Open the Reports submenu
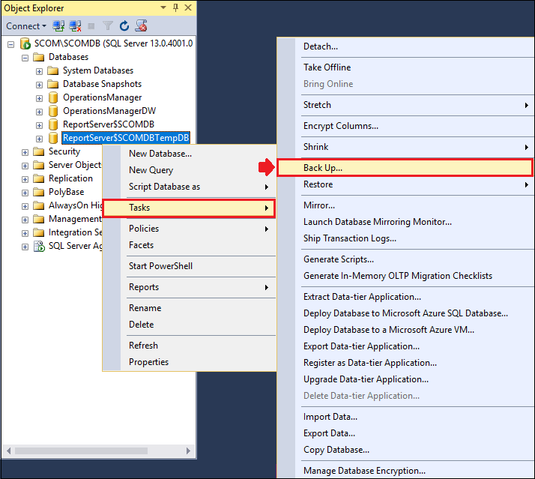The height and width of the screenshot is (479, 535). (x=190, y=287)
